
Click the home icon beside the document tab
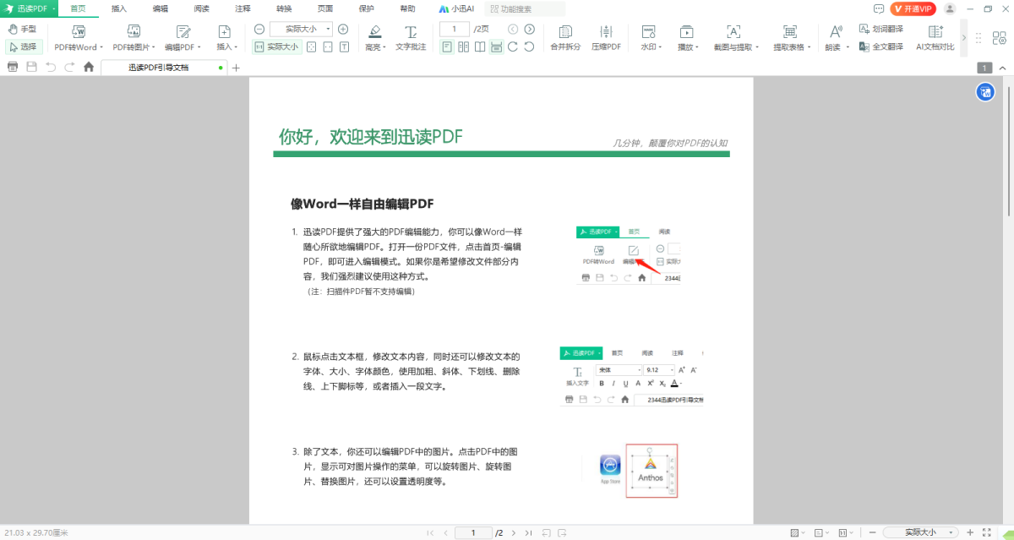[x=89, y=67]
